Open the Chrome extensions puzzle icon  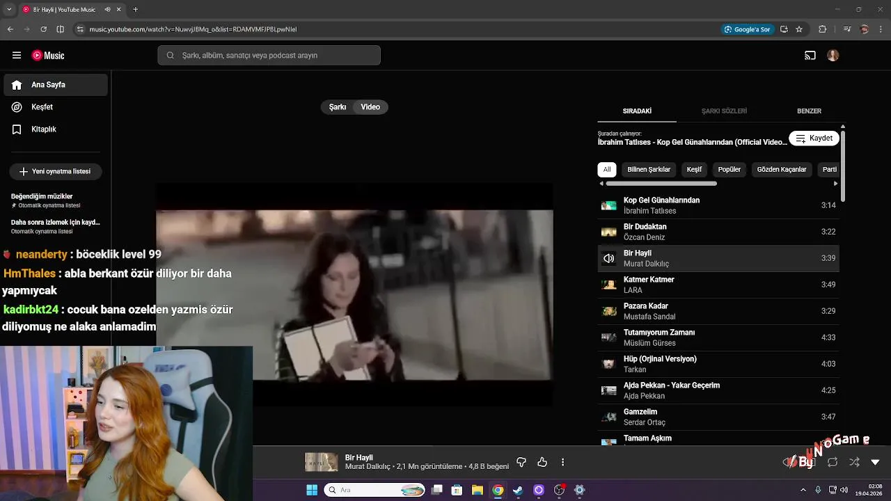tap(822, 29)
